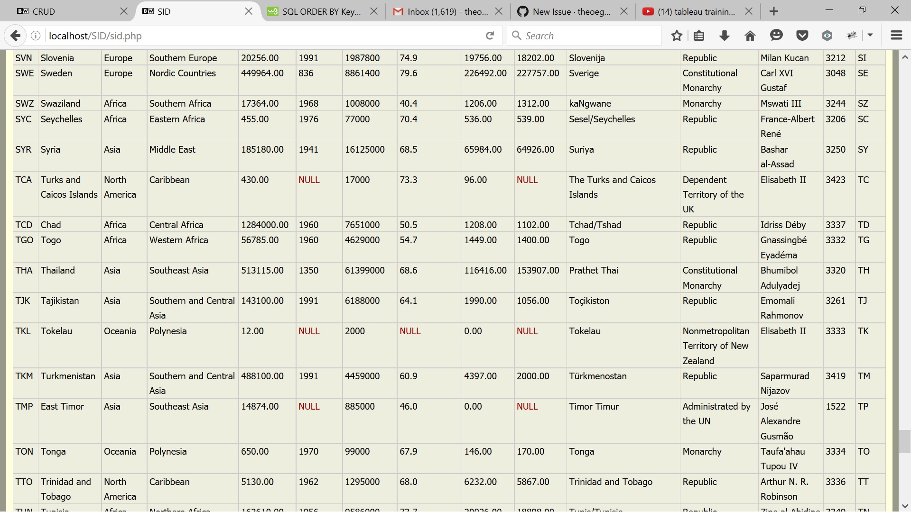The image size is (911, 512).
Task: Click the page scrollbar down arrow
Action: [x=905, y=506]
